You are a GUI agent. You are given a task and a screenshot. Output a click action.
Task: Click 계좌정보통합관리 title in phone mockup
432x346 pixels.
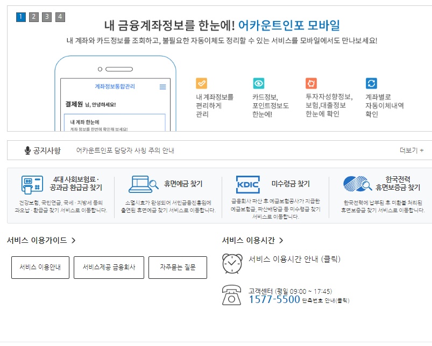pyautogui.click(x=115, y=86)
